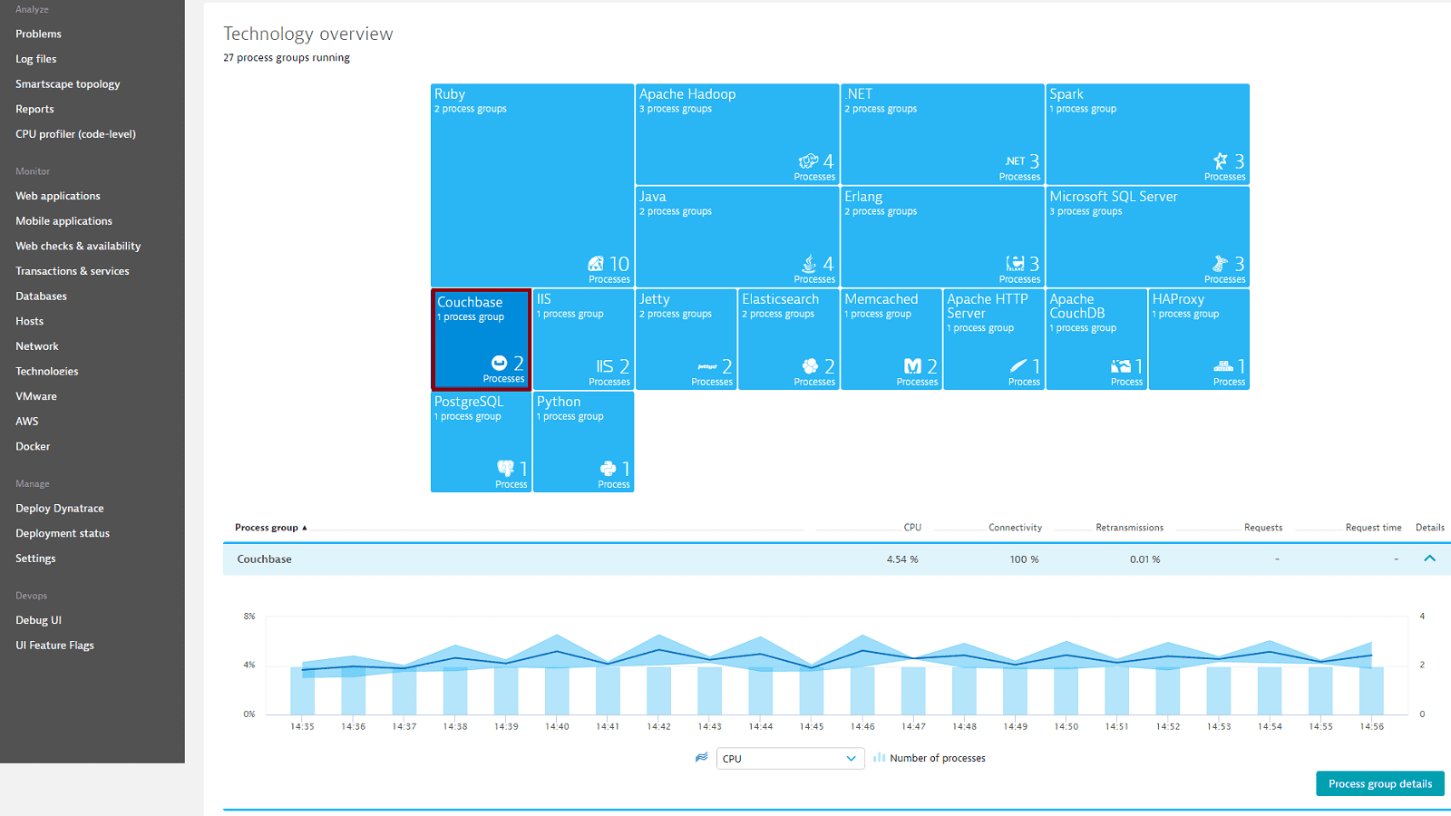Go to VMware page
The height and width of the screenshot is (816, 1451).
[x=35, y=396]
